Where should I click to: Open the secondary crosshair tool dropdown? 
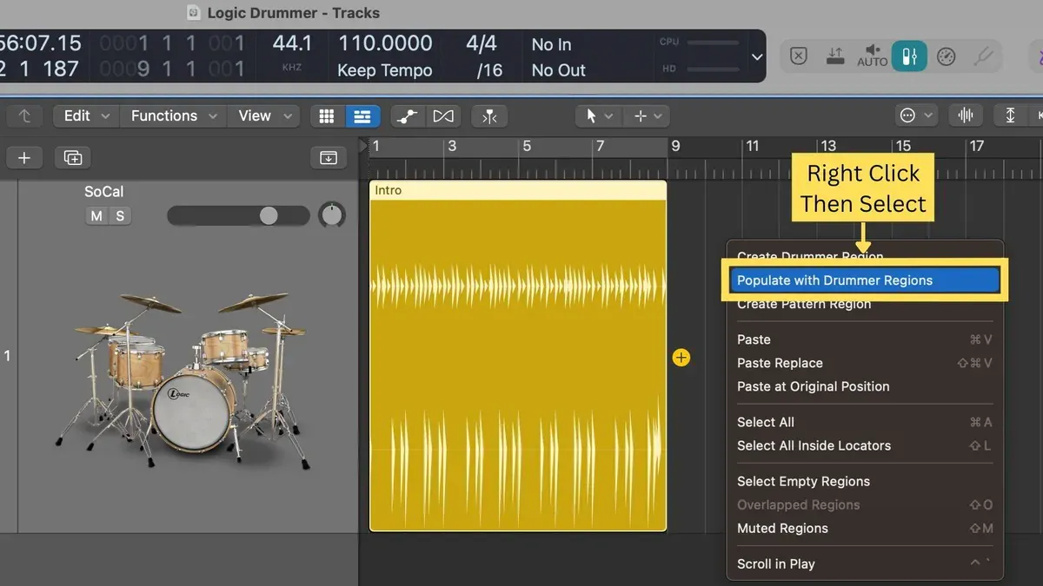[647, 115]
